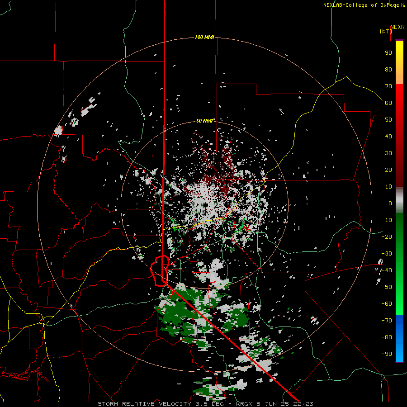The height and width of the screenshot is (407, 407).
Task: Select the -40 value on the velocity scale
Action: [387, 270]
